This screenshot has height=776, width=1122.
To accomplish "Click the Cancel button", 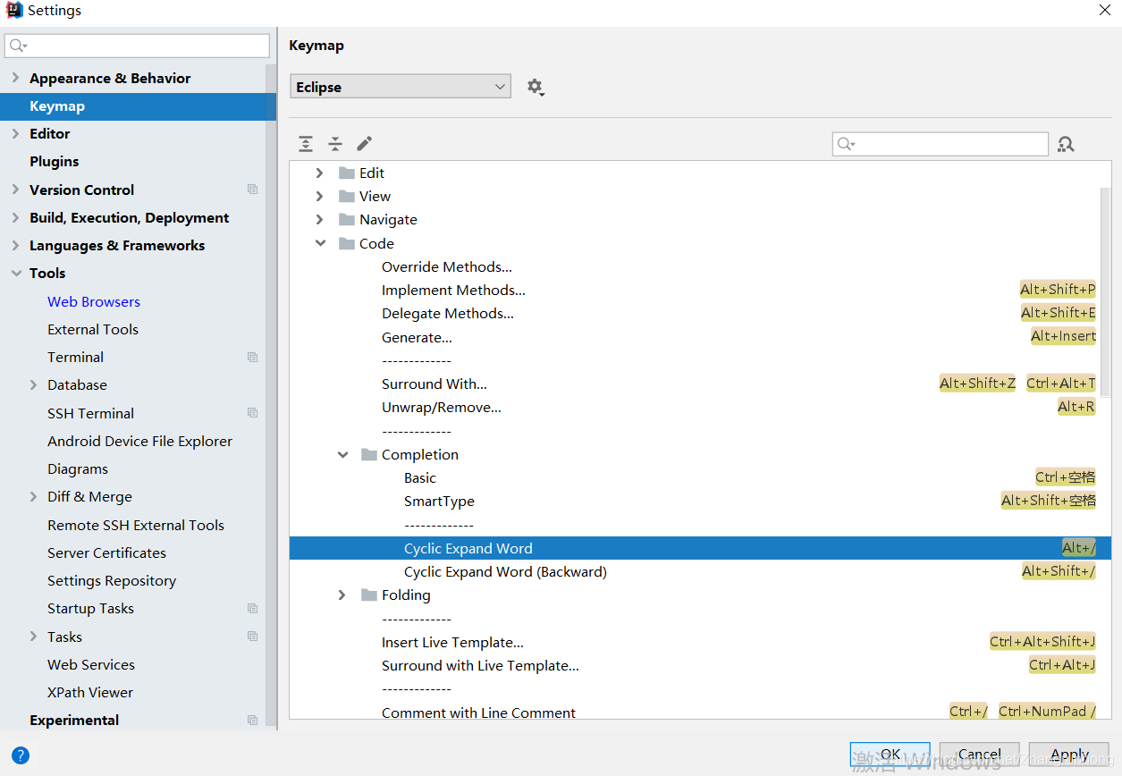I will (x=979, y=755).
